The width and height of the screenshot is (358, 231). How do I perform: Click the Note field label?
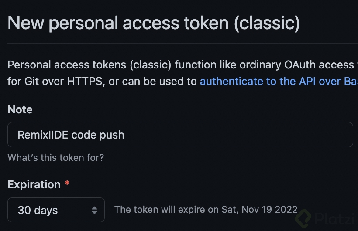tap(20, 109)
